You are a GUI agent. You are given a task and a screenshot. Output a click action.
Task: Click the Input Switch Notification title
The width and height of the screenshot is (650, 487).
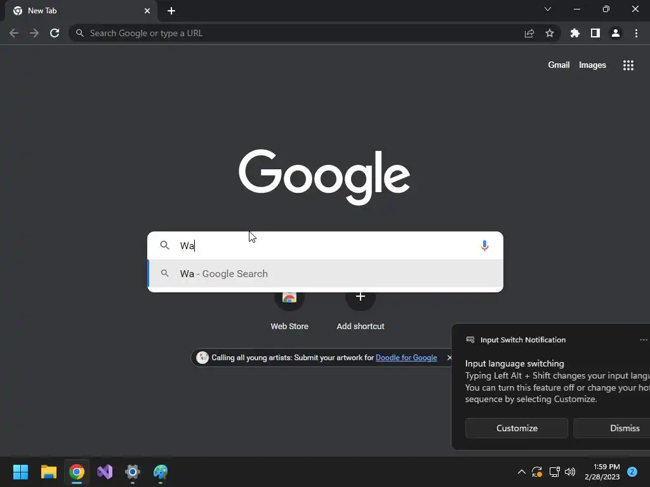[x=523, y=340]
